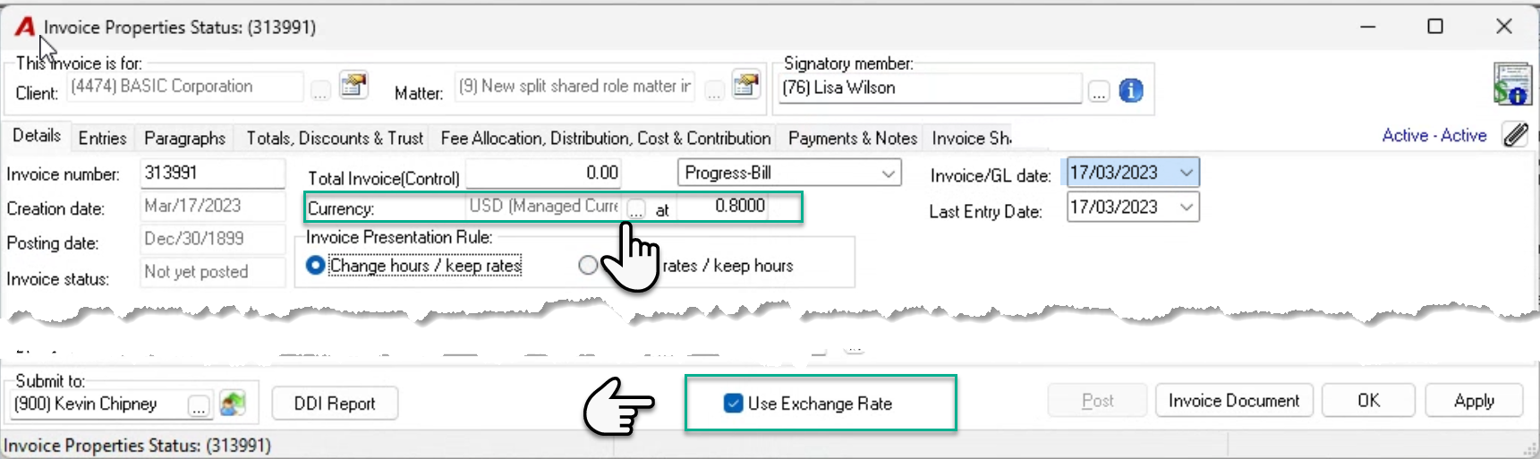
Task: Open the Invoice/GL date picker dropdown
Action: click(1187, 173)
